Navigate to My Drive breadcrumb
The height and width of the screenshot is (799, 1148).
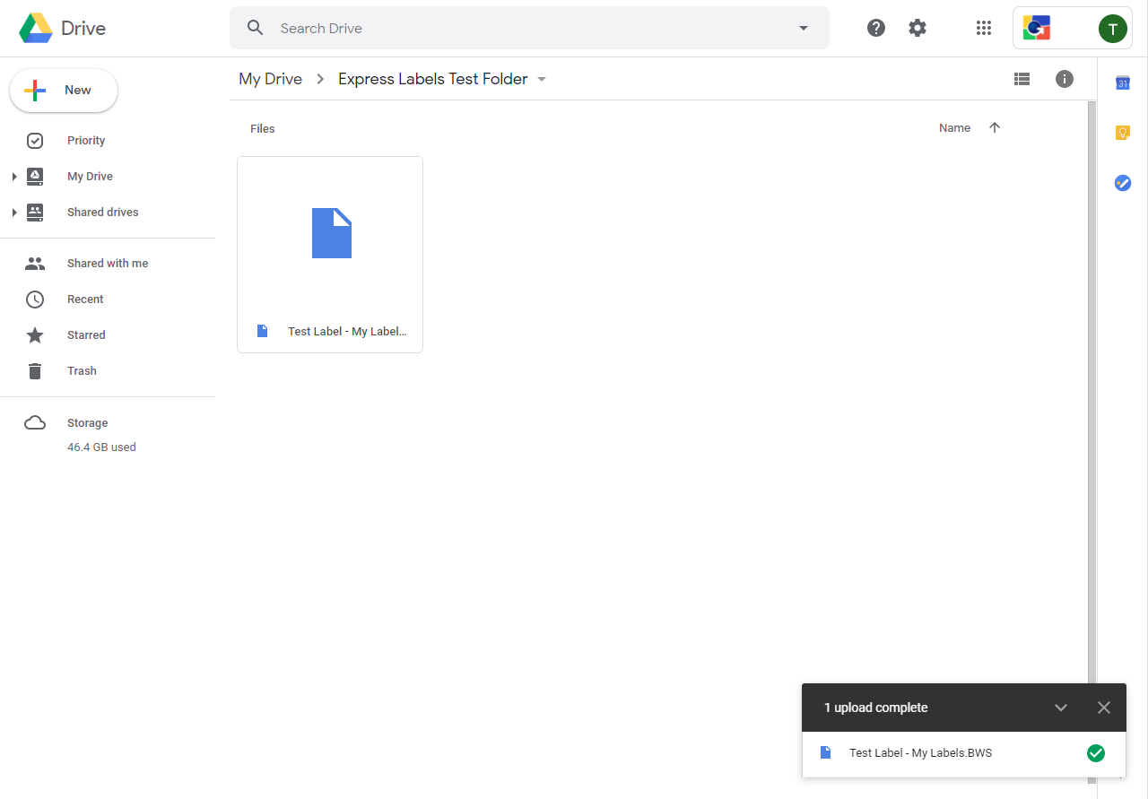[270, 79]
